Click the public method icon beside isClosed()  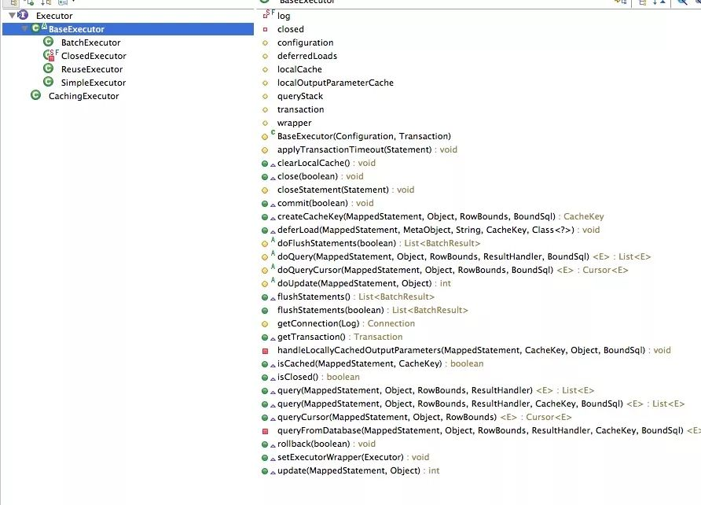coord(265,378)
